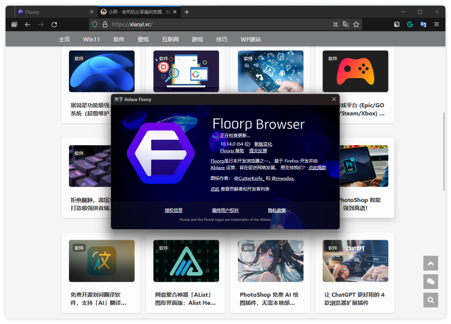Go back using the back arrow
The image size is (451, 324).
[28, 25]
